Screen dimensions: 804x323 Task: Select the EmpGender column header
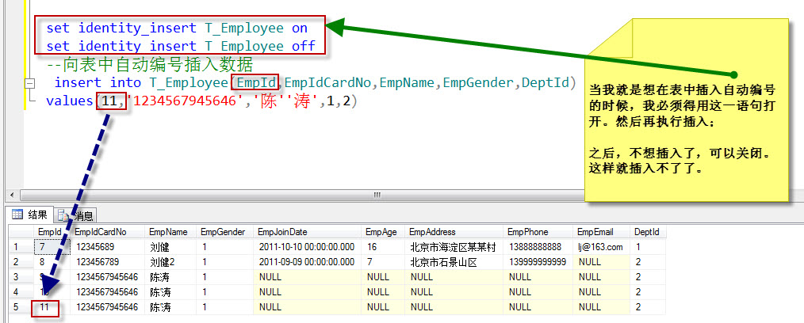click(225, 232)
